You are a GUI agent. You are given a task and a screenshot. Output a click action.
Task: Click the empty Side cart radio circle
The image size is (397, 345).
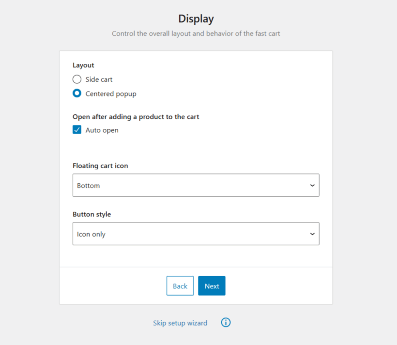point(76,79)
